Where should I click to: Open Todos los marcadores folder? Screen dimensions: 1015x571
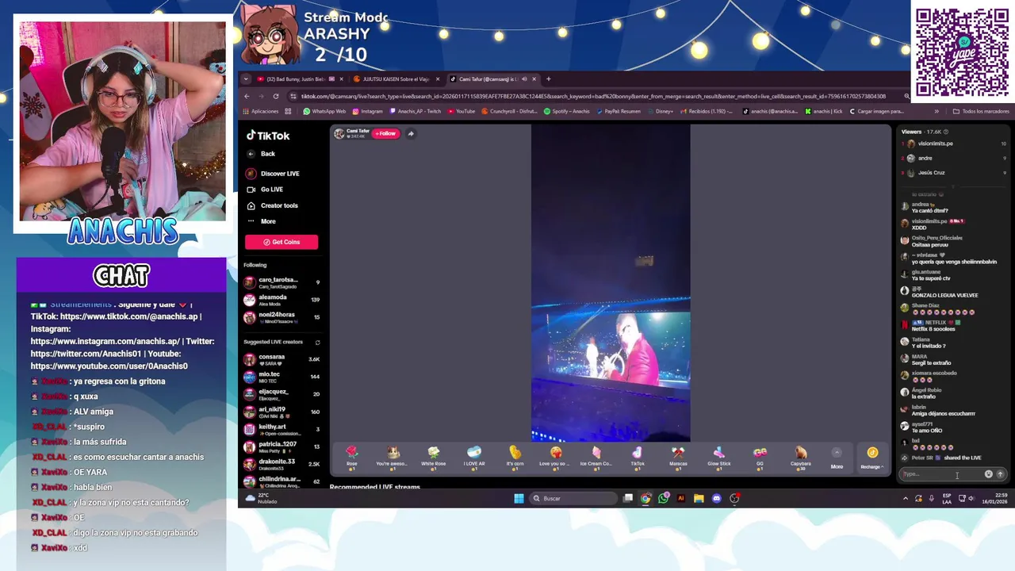click(x=981, y=111)
